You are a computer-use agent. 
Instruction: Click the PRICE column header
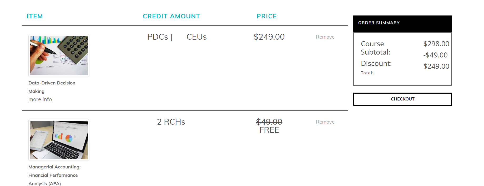click(266, 16)
